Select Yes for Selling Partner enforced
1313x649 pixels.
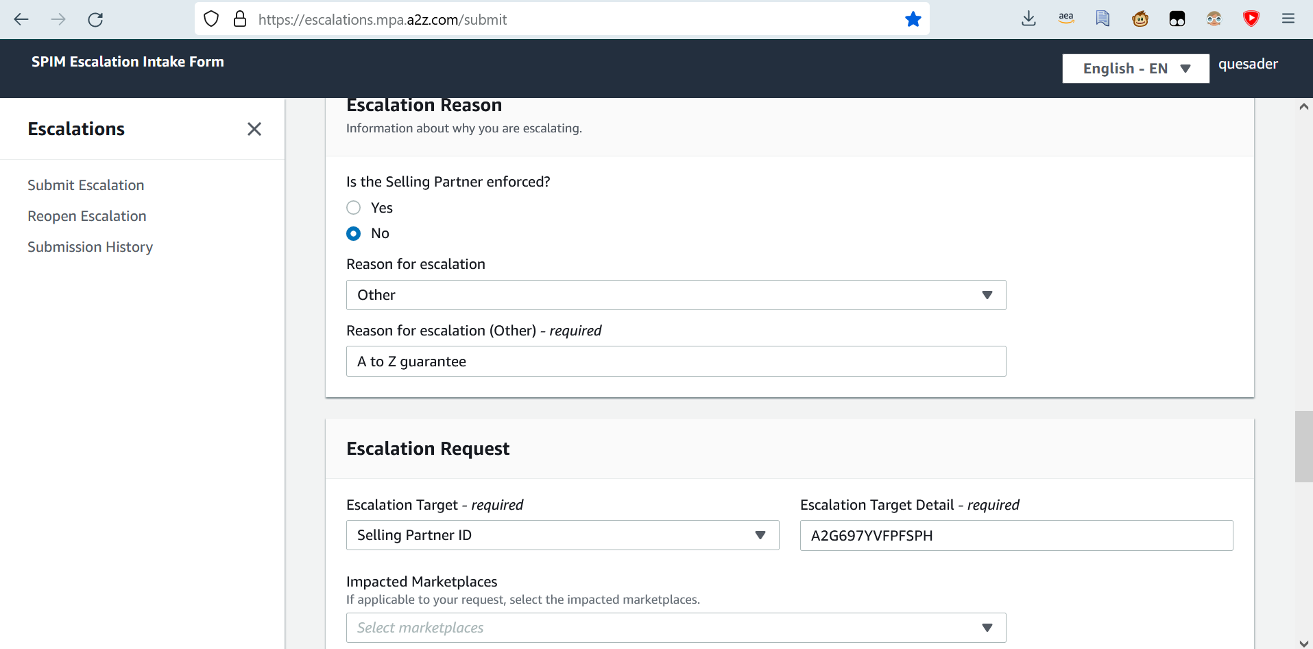click(x=354, y=208)
